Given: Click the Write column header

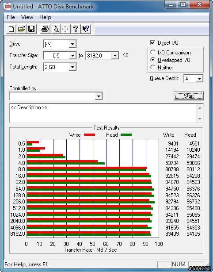Looking at the screenshot, I should [x=168, y=135].
